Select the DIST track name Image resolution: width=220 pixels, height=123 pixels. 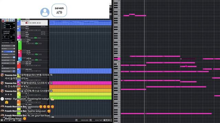(27, 42)
